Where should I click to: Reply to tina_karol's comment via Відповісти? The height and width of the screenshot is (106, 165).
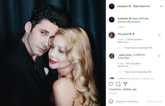123,42
